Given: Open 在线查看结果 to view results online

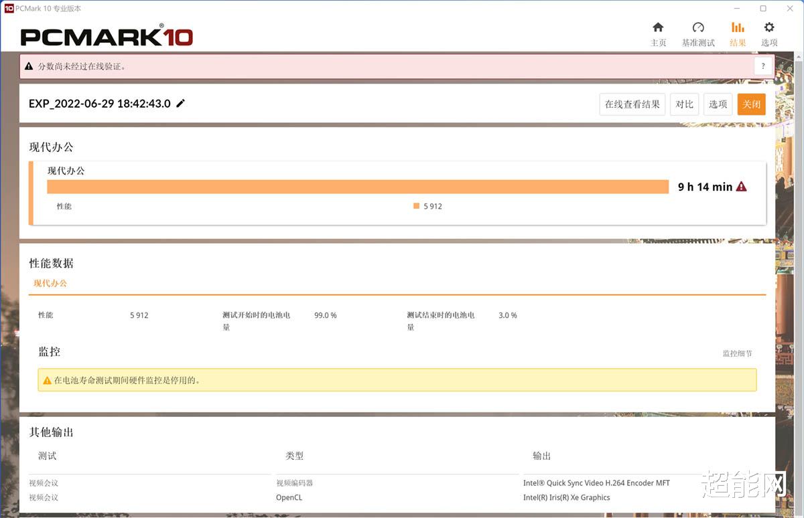Looking at the screenshot, I should coord(632,104).
